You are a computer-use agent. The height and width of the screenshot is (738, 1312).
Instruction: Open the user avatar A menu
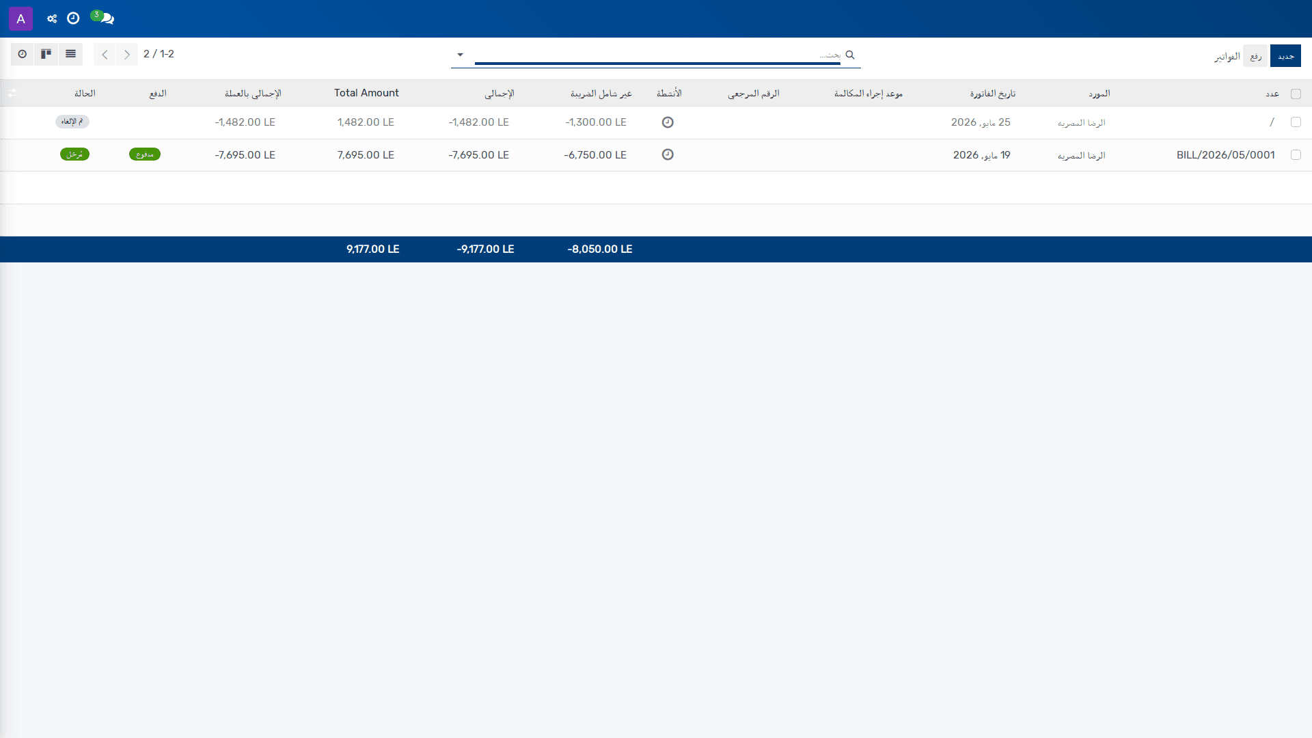click(x=20, y=18)
